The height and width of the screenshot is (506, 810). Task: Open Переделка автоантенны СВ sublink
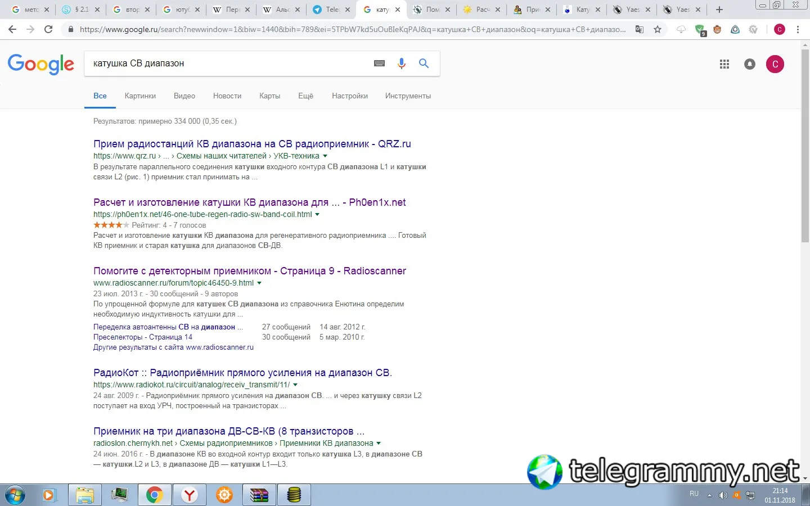168,327
